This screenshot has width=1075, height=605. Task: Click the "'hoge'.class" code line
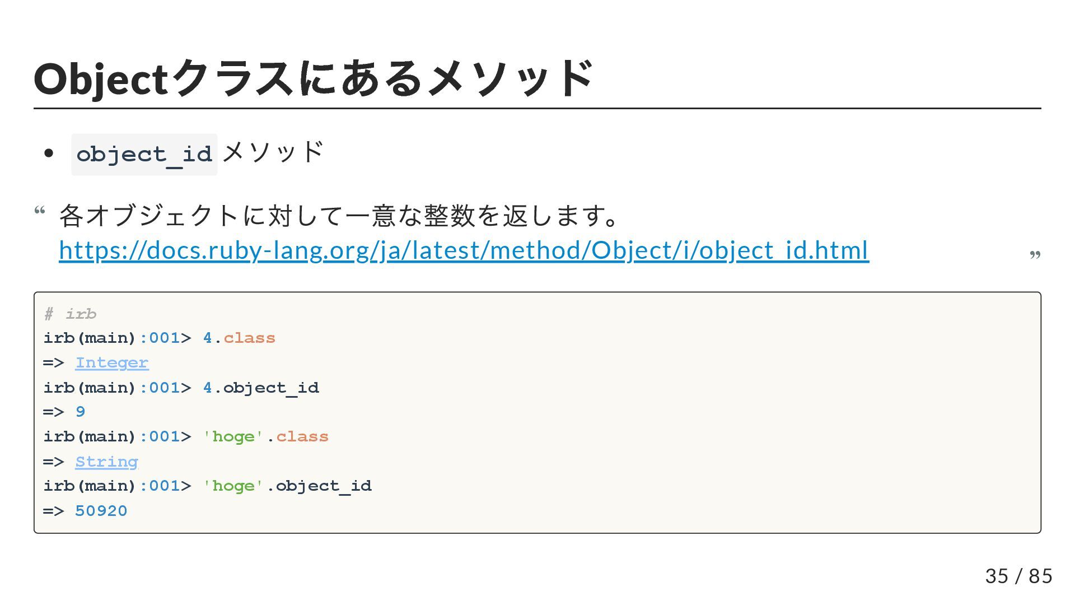coord(265,437)
